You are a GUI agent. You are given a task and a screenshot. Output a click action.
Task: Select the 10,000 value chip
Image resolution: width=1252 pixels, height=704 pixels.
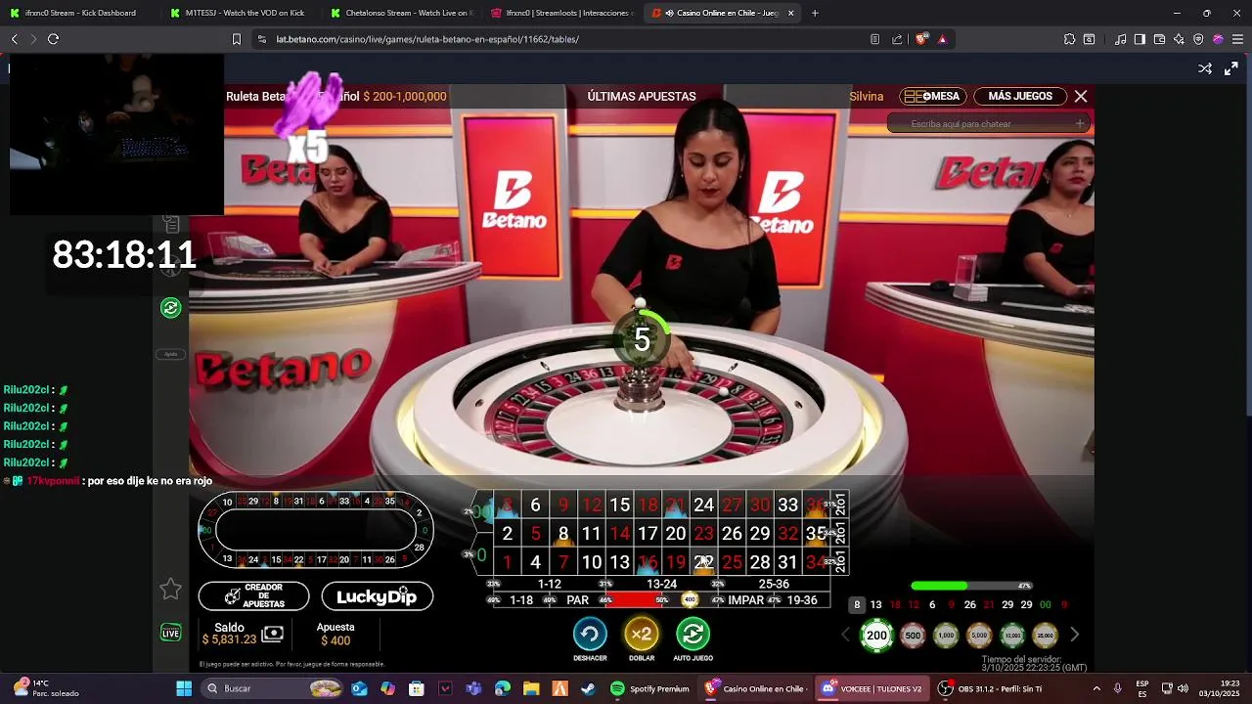[x=1012, y=636]
